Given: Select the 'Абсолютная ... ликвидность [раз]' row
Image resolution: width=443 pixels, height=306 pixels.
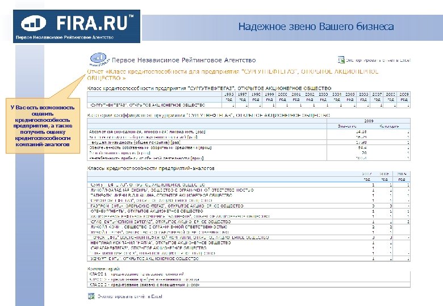Looking at the screenshot, I should pyautogui.click(x=249, y=131).
